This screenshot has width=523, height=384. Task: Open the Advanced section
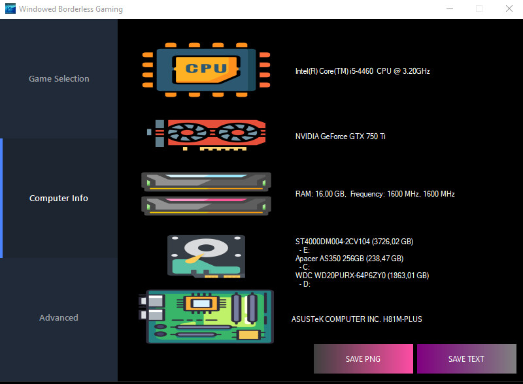[x=58, y=317]
